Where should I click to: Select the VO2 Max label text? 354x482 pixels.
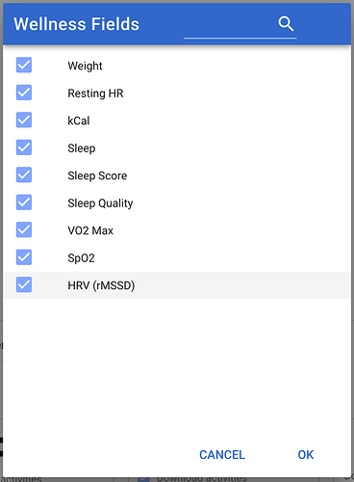[90, 230]
